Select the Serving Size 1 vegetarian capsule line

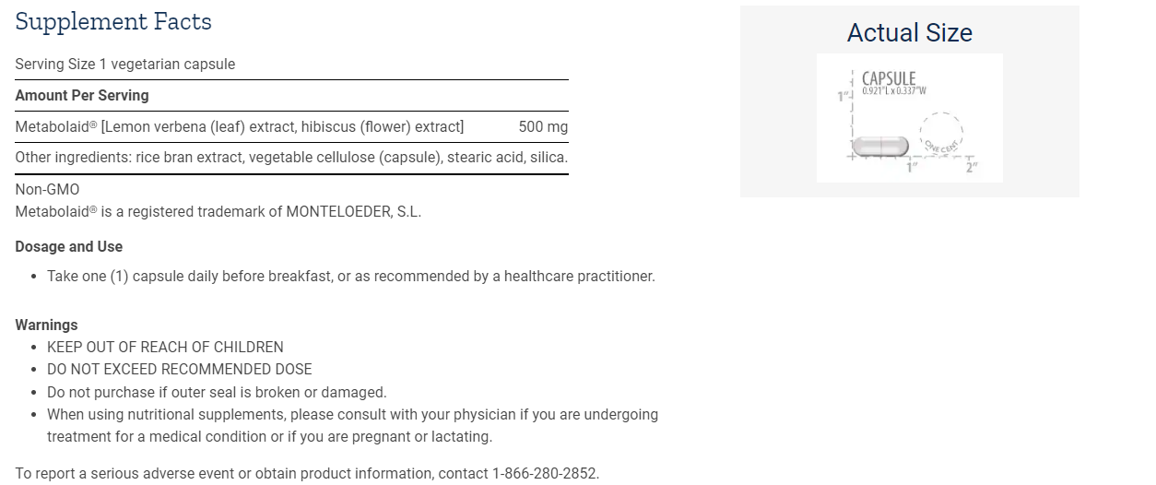click(x=125, y=65)
